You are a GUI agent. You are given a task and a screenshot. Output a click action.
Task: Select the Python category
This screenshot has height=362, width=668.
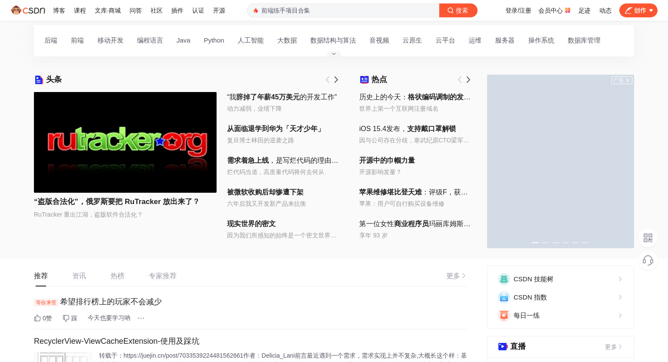[214, 40]
